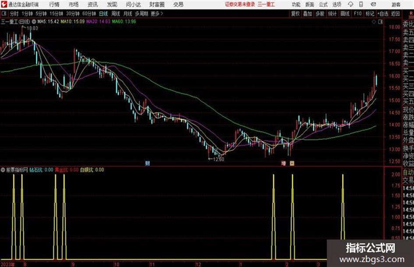This screenshot has width=414, height=267.
Task: Click the MA5: 15.42 label
Action: click(x=48, y=21)
